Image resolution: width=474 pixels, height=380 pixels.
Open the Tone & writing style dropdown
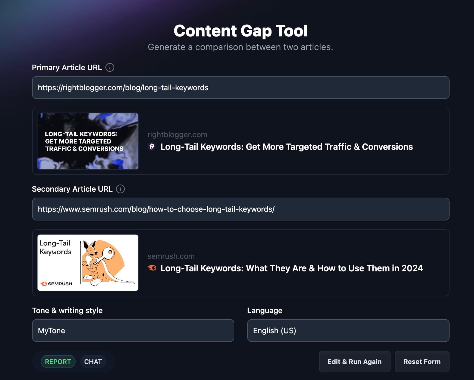(x=133, y=331)
